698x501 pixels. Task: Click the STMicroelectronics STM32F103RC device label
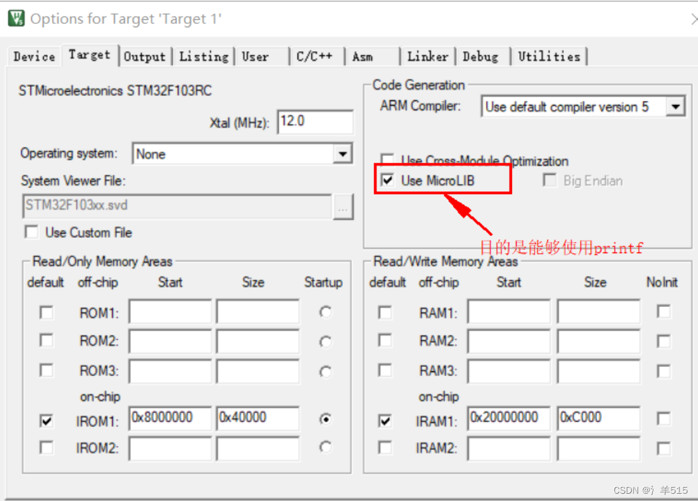(115, 90)
